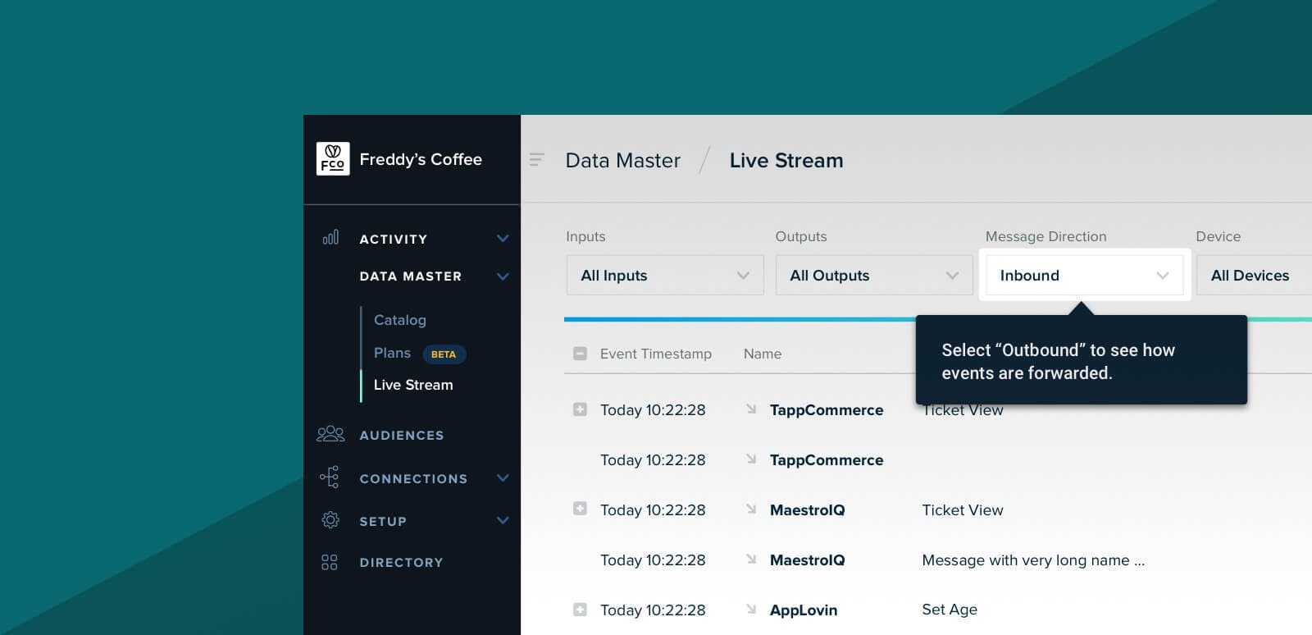
Task: Click the Freddy's Coffee workspace name
Action: (x=421, y=159)
